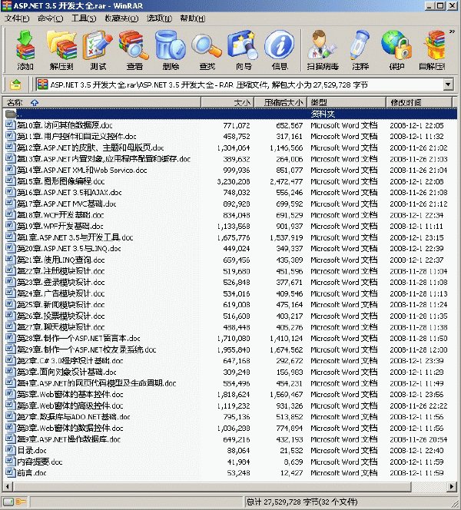Open the 收藏夹 (Favorites) menu

[121, 18]
